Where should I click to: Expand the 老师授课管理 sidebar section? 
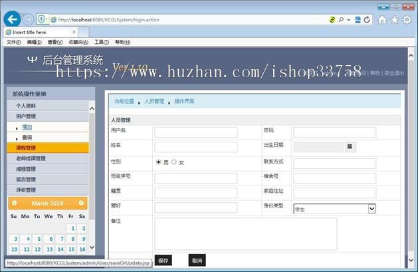click(48, 158)
